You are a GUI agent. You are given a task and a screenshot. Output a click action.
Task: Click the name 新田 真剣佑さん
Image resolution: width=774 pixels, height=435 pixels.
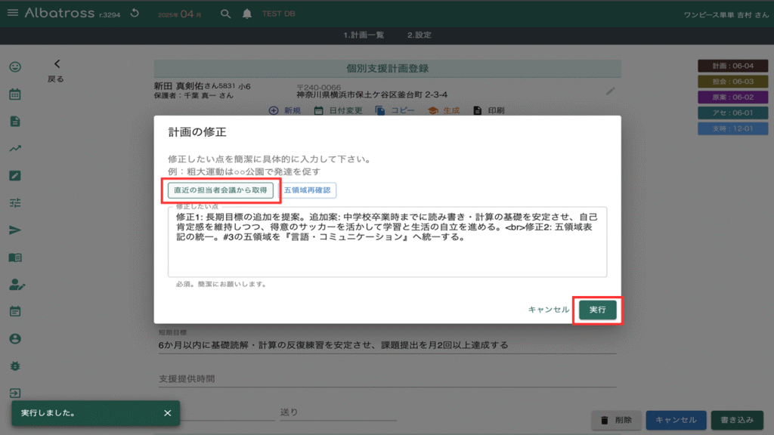186,86
